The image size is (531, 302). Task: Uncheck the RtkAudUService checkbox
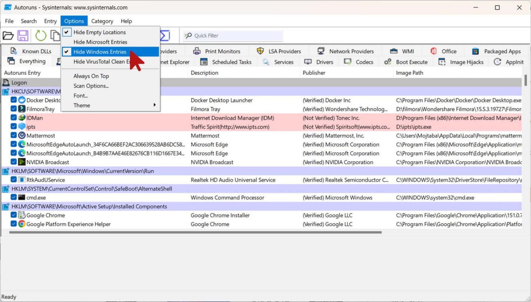coord(14,179)
